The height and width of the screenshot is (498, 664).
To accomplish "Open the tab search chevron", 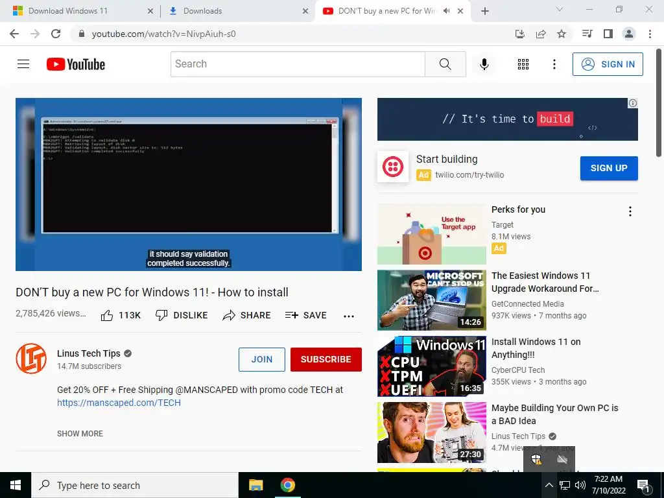I will coord(560,9).
